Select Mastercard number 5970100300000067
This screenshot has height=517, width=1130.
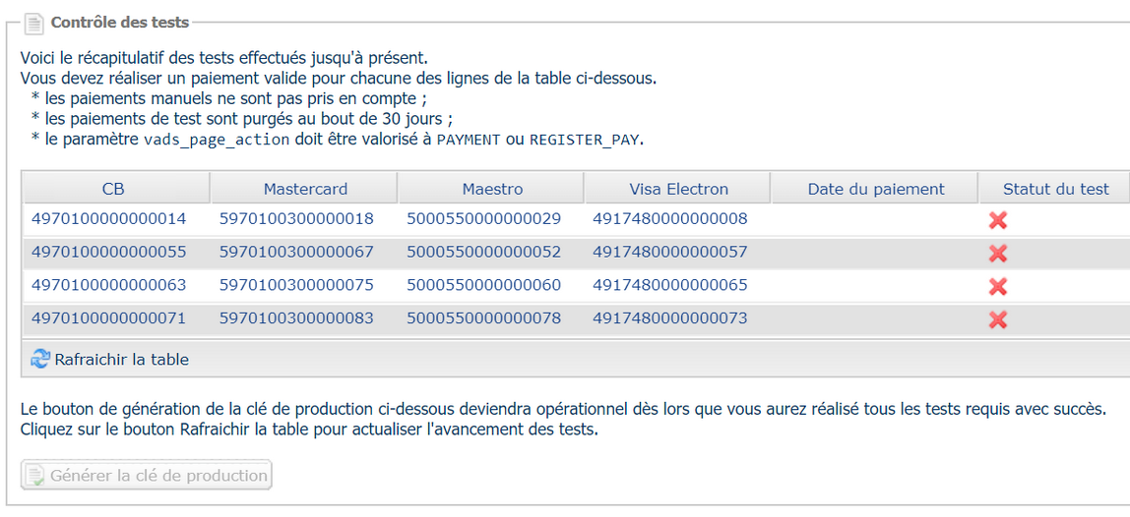(296, 252)
